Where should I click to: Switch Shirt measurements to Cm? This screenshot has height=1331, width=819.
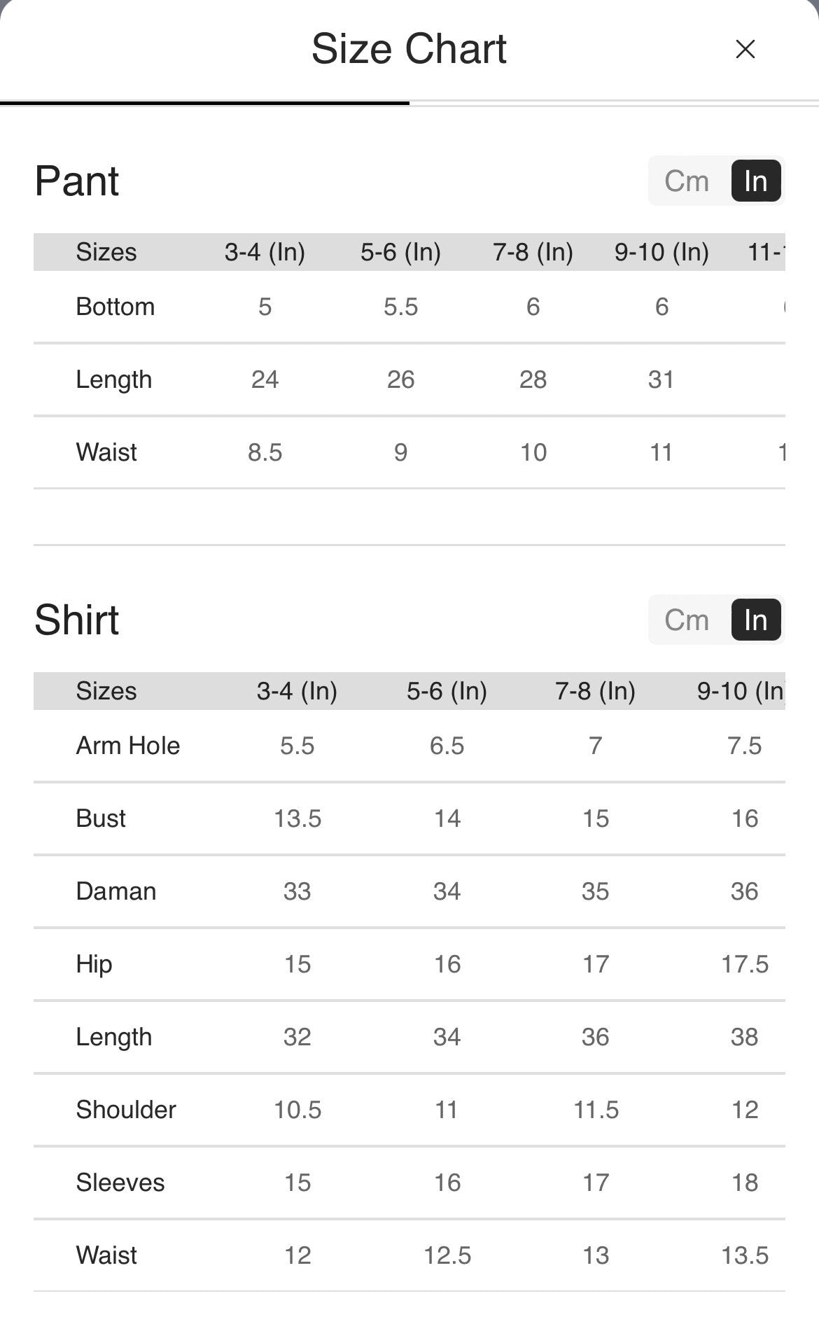(x=686, y=620)
